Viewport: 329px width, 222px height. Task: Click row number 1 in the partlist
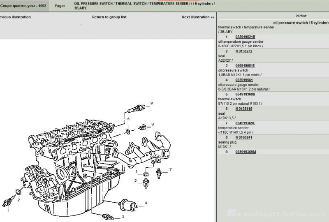pos(227,37)
